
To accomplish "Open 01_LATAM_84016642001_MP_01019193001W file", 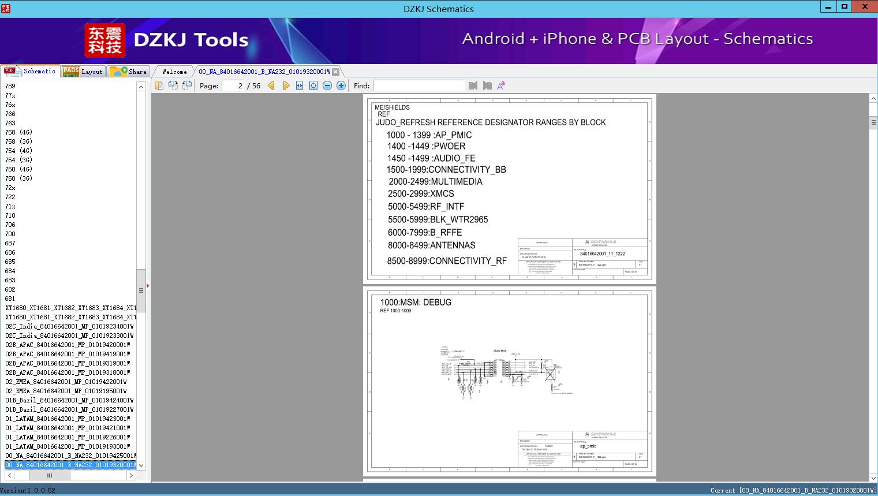I will click(68, 446).
